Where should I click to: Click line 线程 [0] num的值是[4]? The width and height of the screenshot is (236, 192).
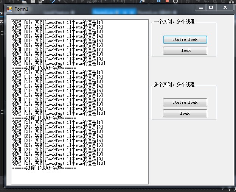tap(57, 36)
